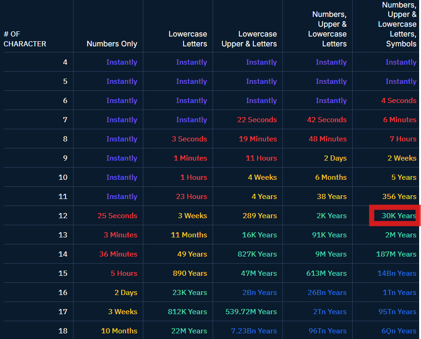Viewport: 421px width, 339px height.
Task: Select the "6Qn Years" cell
Action: click(x=399, y=331)
